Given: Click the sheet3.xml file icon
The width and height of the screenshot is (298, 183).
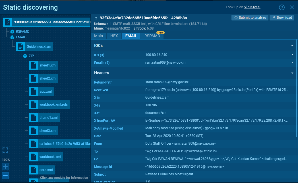Looking at the screenshot, I should 33,131.
